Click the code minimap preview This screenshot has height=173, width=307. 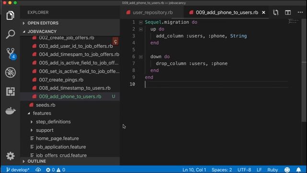[294, 21]
